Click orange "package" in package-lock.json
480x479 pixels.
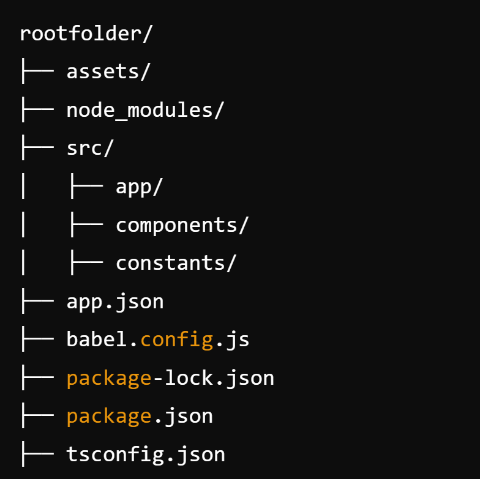pos(109,379)
